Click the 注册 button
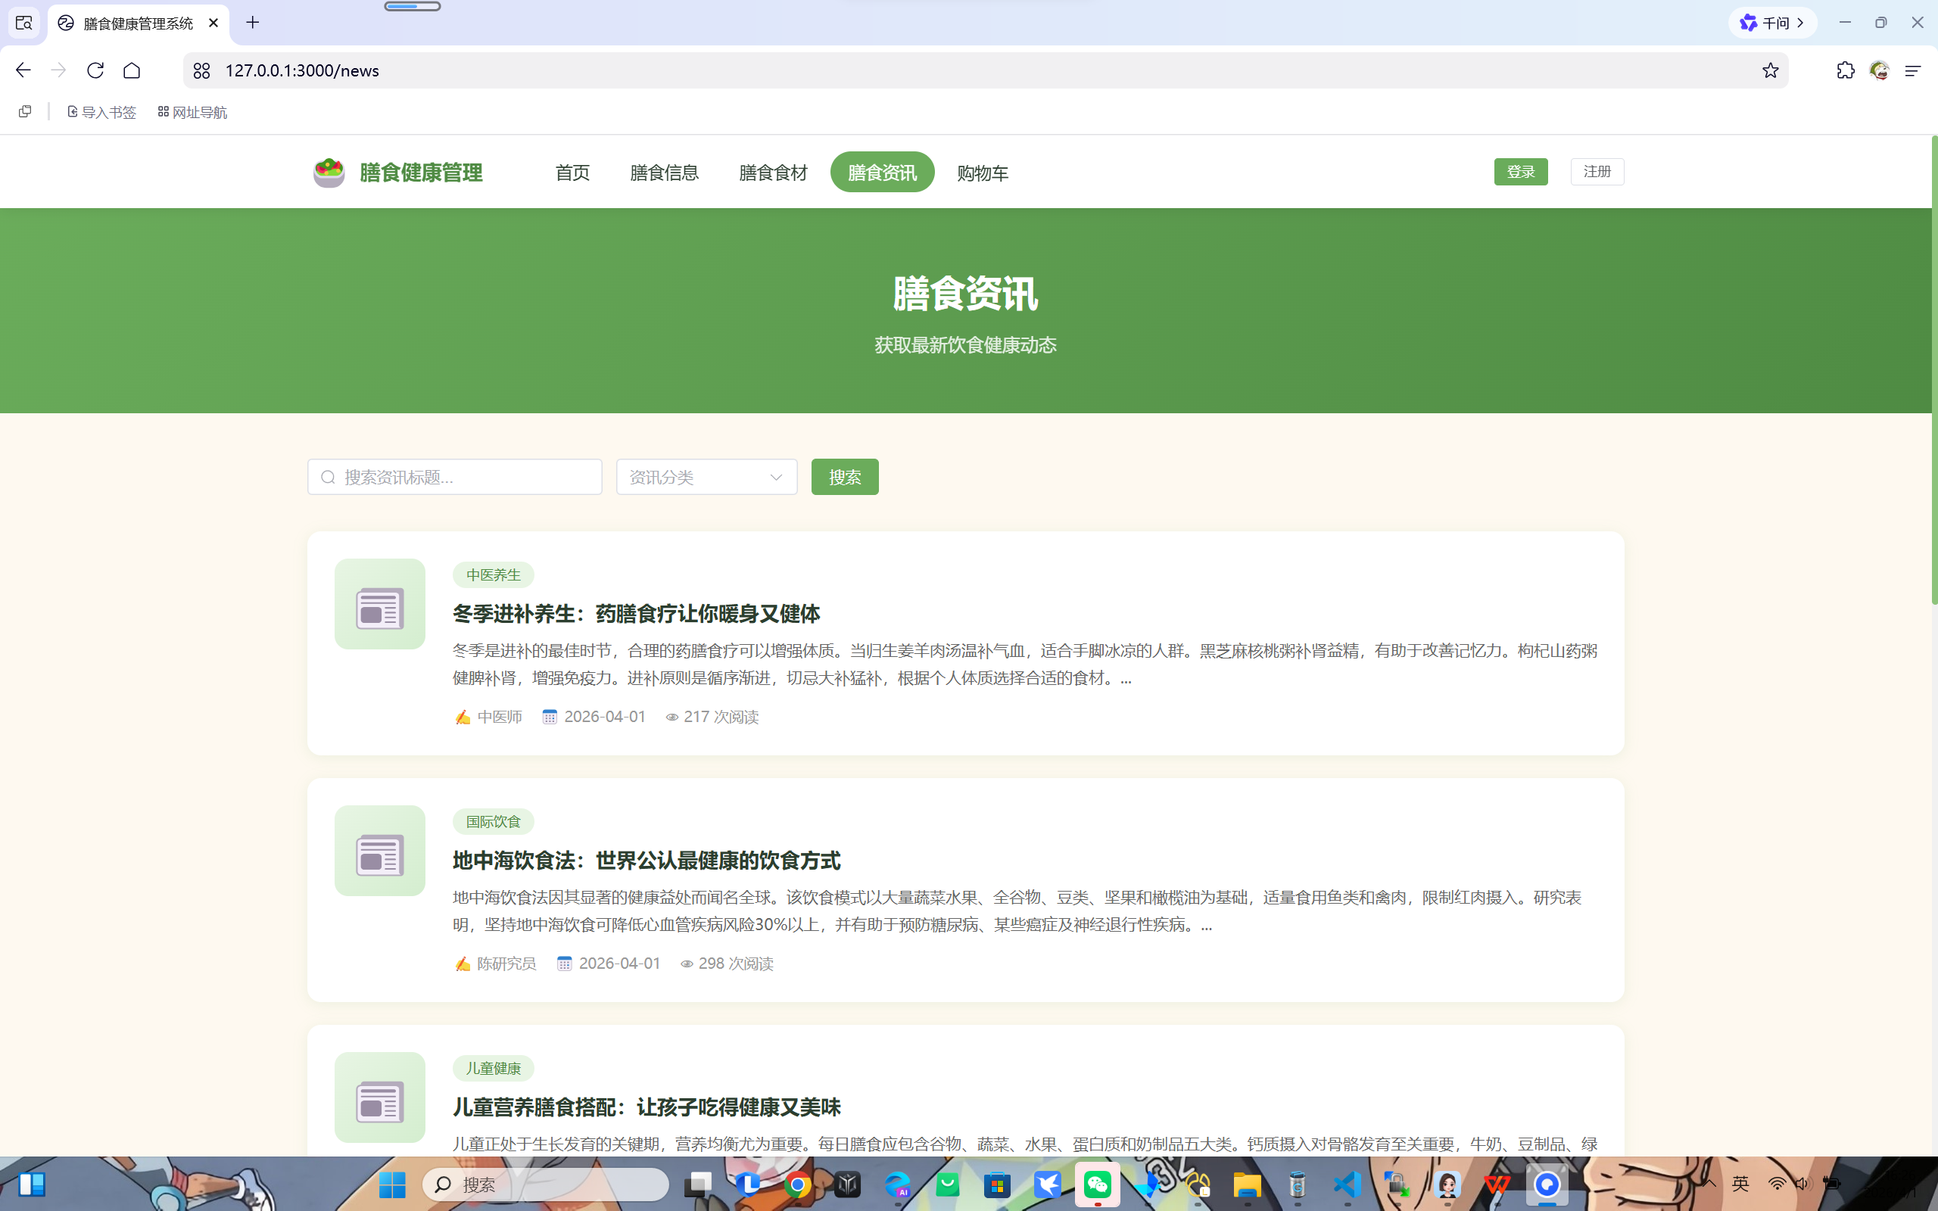The image size is (1938, 1211). [1597, 171]
